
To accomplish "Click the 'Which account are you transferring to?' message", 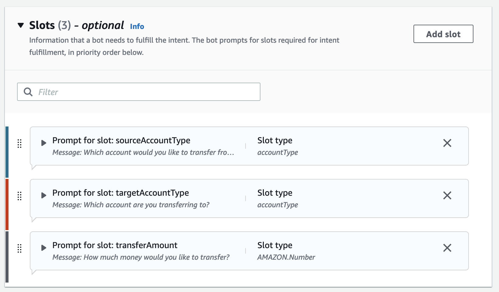I will (131, 205).
